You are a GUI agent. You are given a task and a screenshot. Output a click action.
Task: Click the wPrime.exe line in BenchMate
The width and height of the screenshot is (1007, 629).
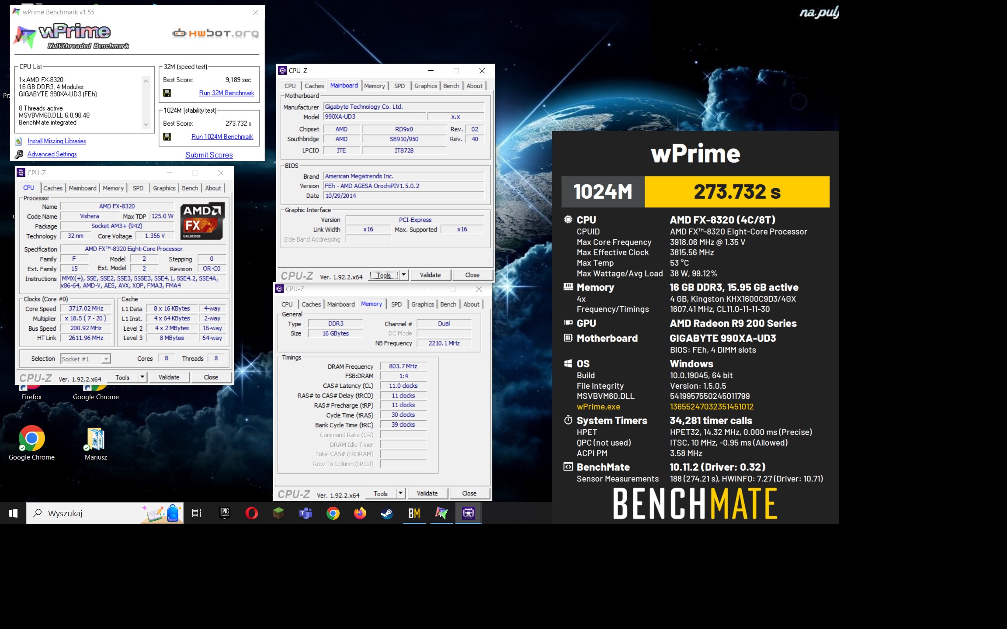665,407
